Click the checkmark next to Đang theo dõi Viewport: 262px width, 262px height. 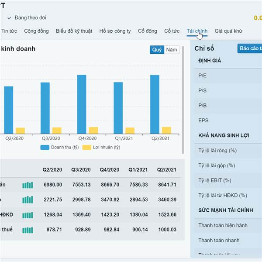[9, 18]
